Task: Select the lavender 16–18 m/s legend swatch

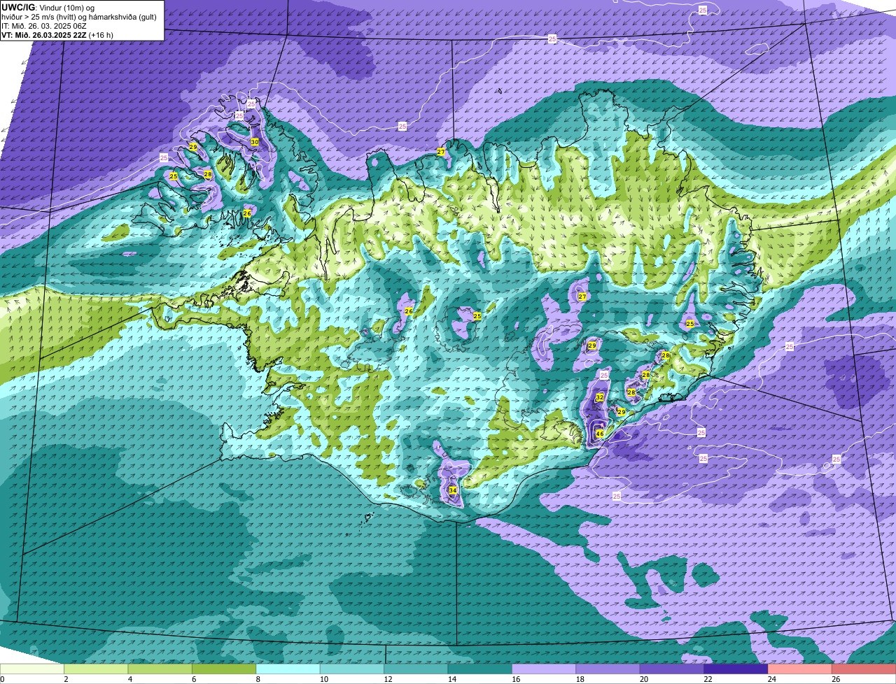Action: pyautogui.click(x=544, y=669)
